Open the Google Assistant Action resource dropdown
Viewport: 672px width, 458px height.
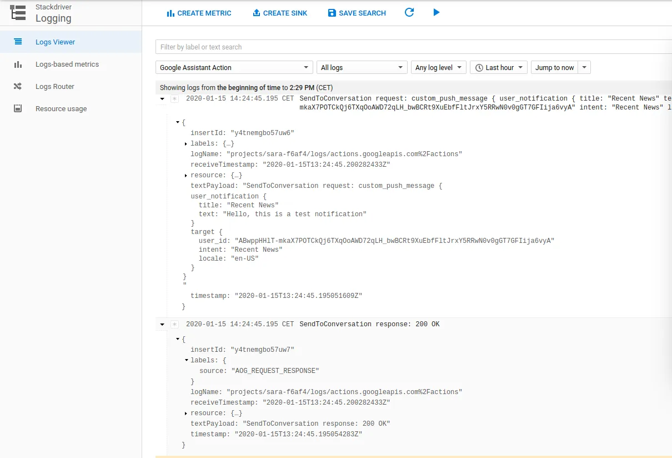coord(234,67)
